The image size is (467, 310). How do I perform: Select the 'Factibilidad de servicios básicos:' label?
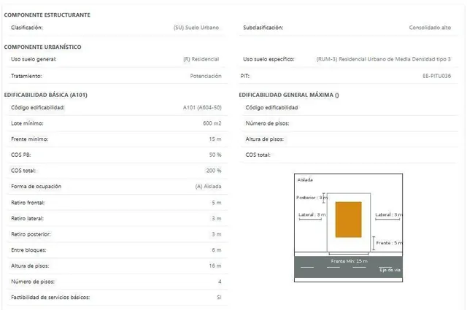tap(50, 298)
